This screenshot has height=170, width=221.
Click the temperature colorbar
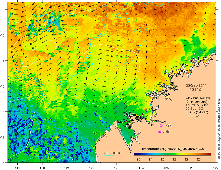click(172, 154)
